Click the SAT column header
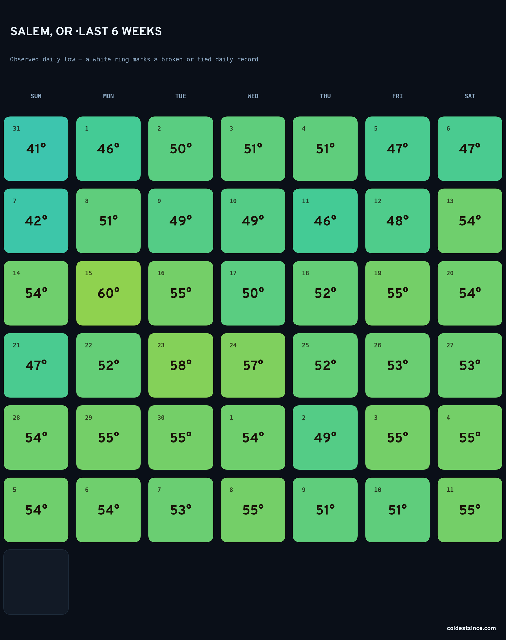This screenshot has height=640, width=506. tap(470, 96)
